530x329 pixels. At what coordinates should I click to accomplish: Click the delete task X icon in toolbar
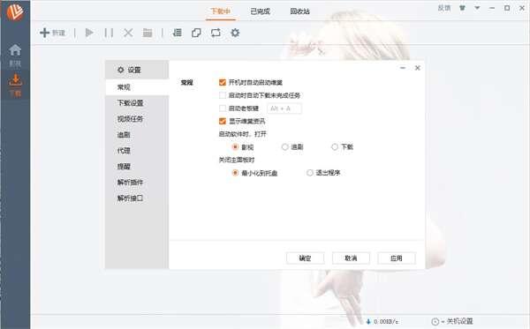tap(128, 33)
